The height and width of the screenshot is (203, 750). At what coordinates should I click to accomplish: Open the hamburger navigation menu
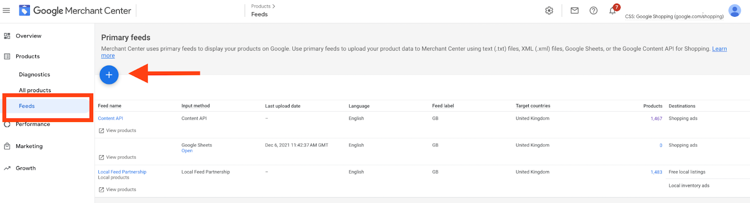7,10
